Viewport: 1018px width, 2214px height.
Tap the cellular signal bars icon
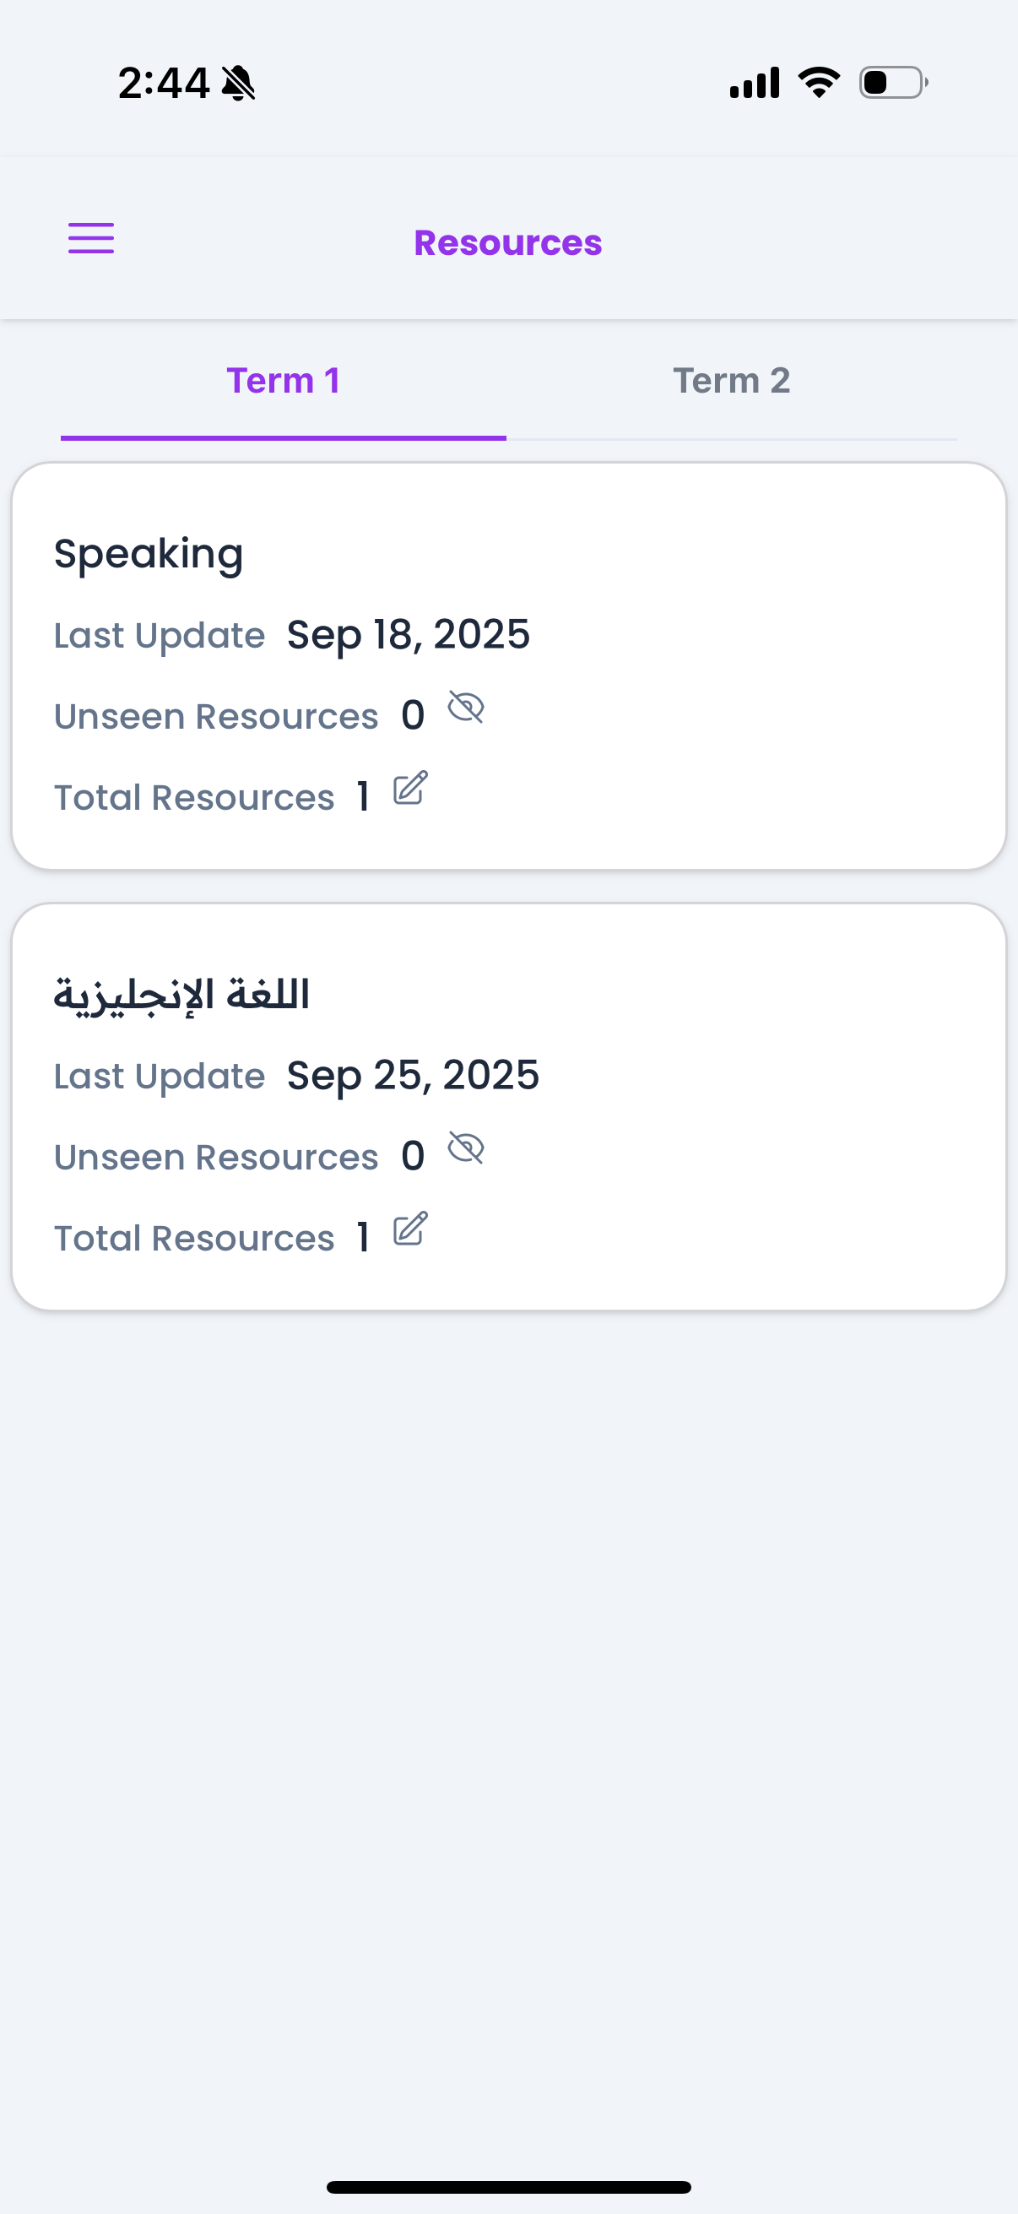(x=755, y=83)
